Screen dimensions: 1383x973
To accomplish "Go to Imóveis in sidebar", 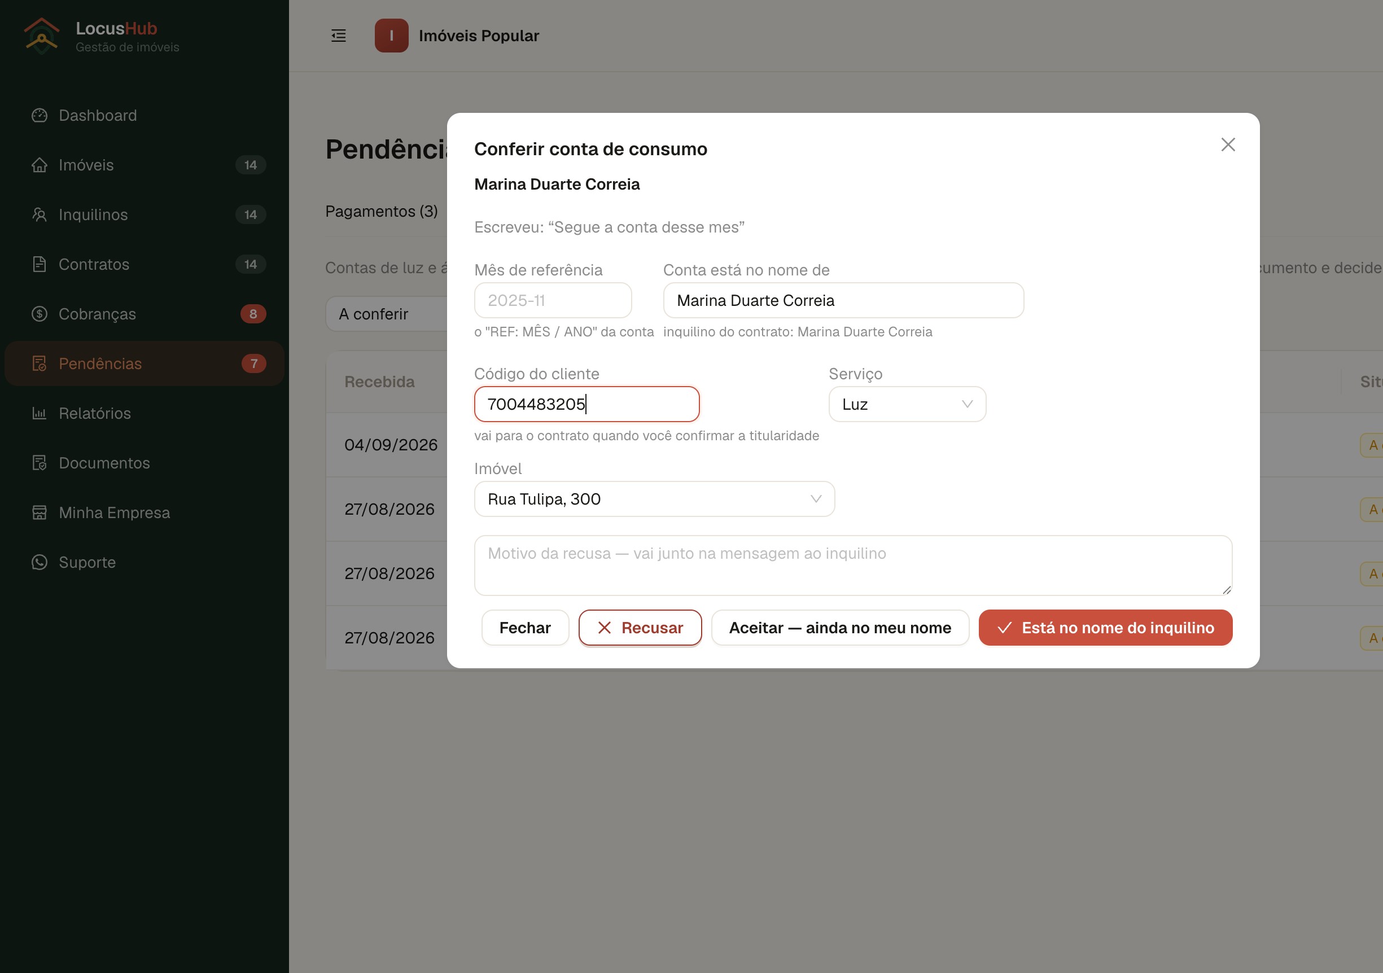I will (144, 165).
